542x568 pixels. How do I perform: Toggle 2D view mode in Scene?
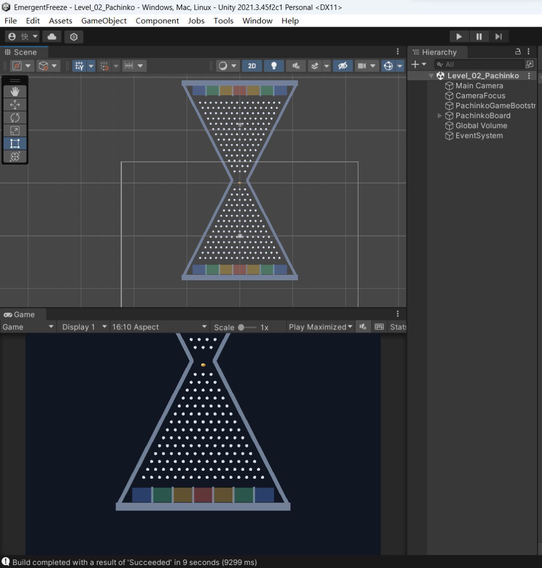pos(252,66)
